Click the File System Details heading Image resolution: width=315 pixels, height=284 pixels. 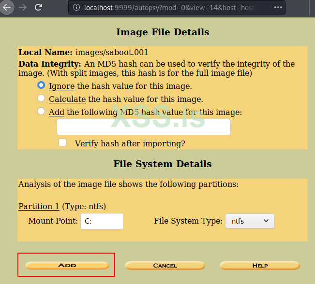163,164
